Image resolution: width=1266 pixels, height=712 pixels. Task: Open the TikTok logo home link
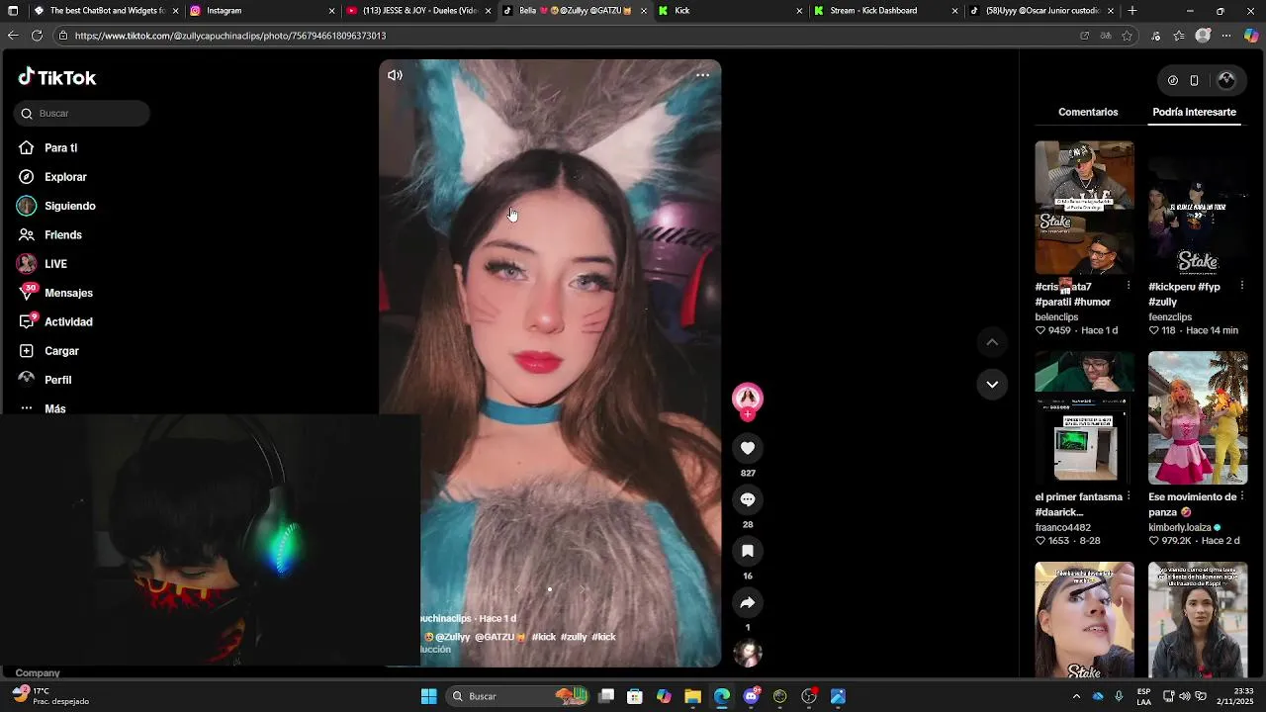pos(56,77)
